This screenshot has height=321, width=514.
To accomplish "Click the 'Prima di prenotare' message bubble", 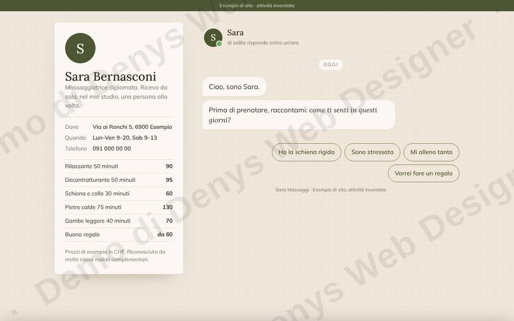I will point(299,115).
